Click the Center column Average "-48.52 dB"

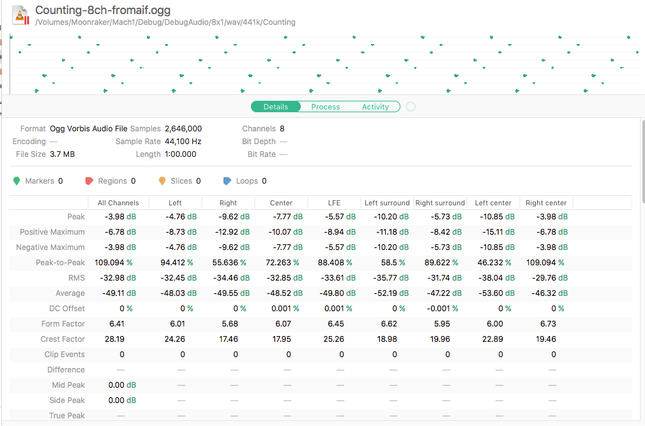point(285,293)
